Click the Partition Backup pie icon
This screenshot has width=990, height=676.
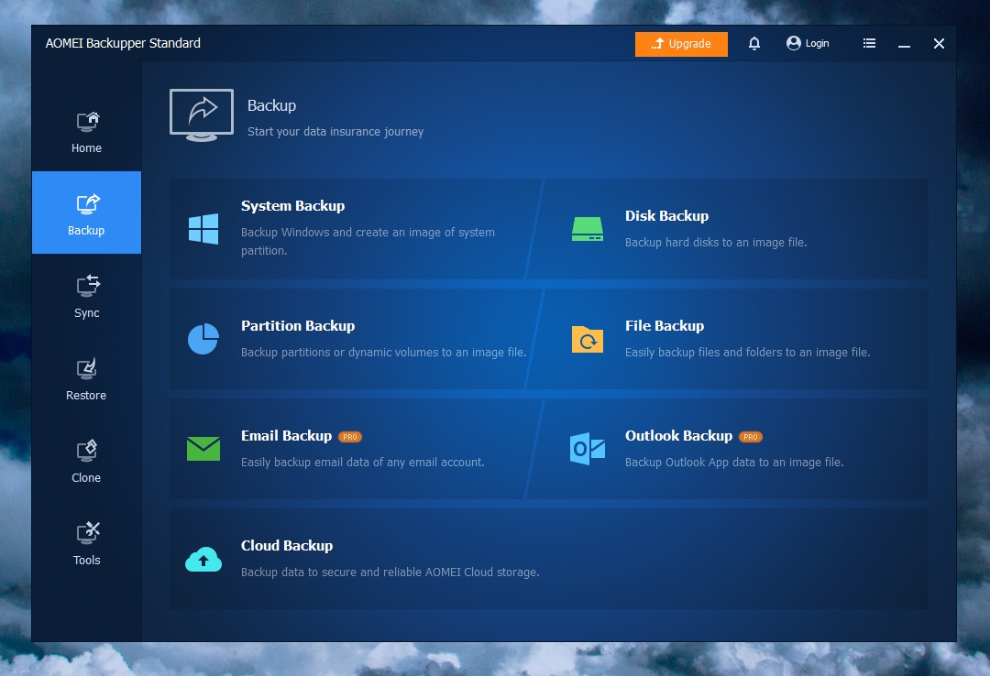[203, 339]
